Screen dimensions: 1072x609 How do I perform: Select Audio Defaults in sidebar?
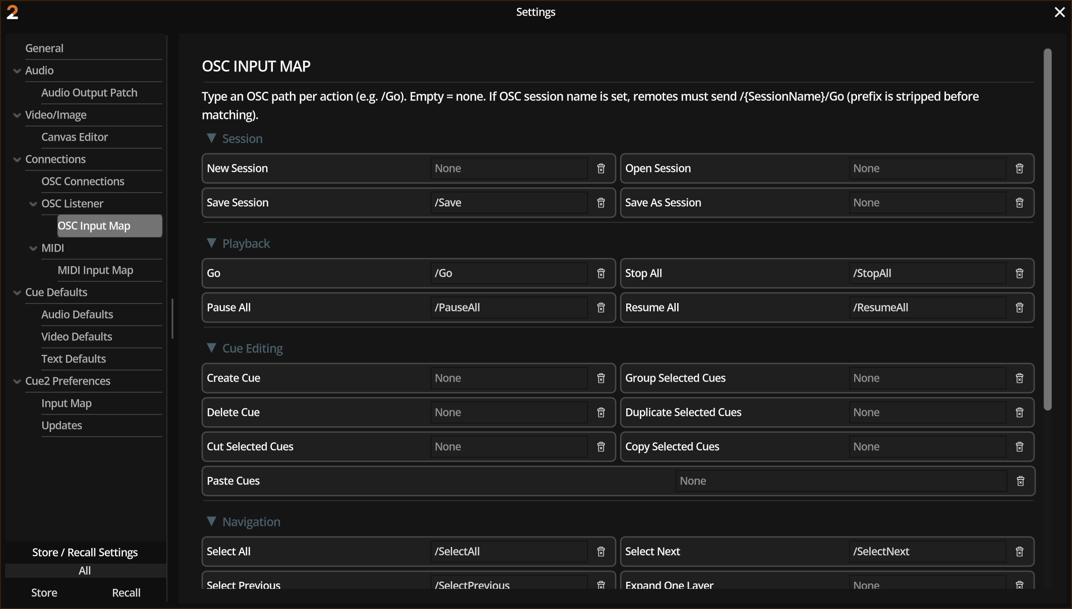point(77,315)
